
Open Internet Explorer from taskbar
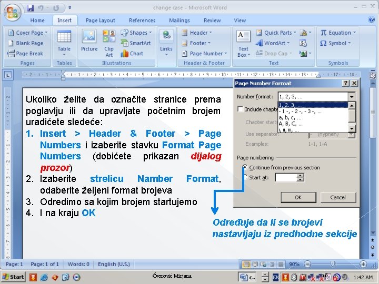[44, 277]
